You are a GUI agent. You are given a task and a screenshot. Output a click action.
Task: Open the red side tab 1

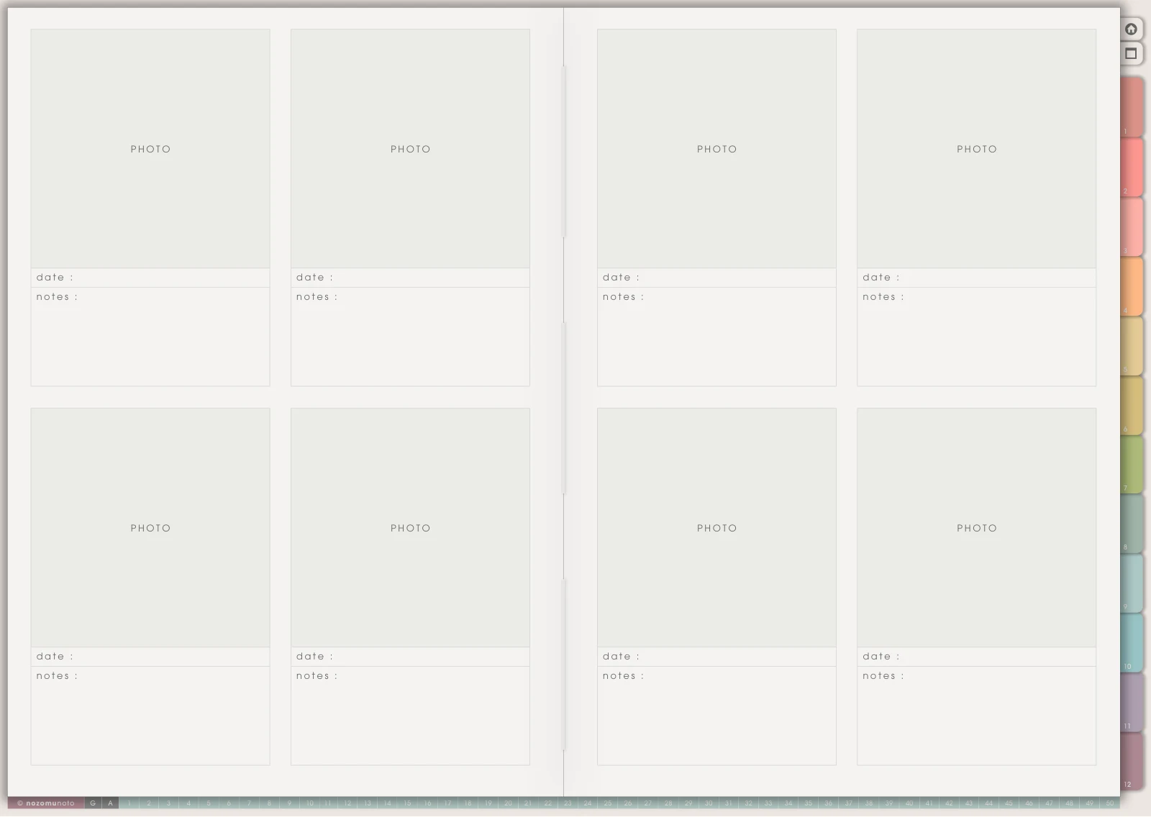[x=1132, y=107]
